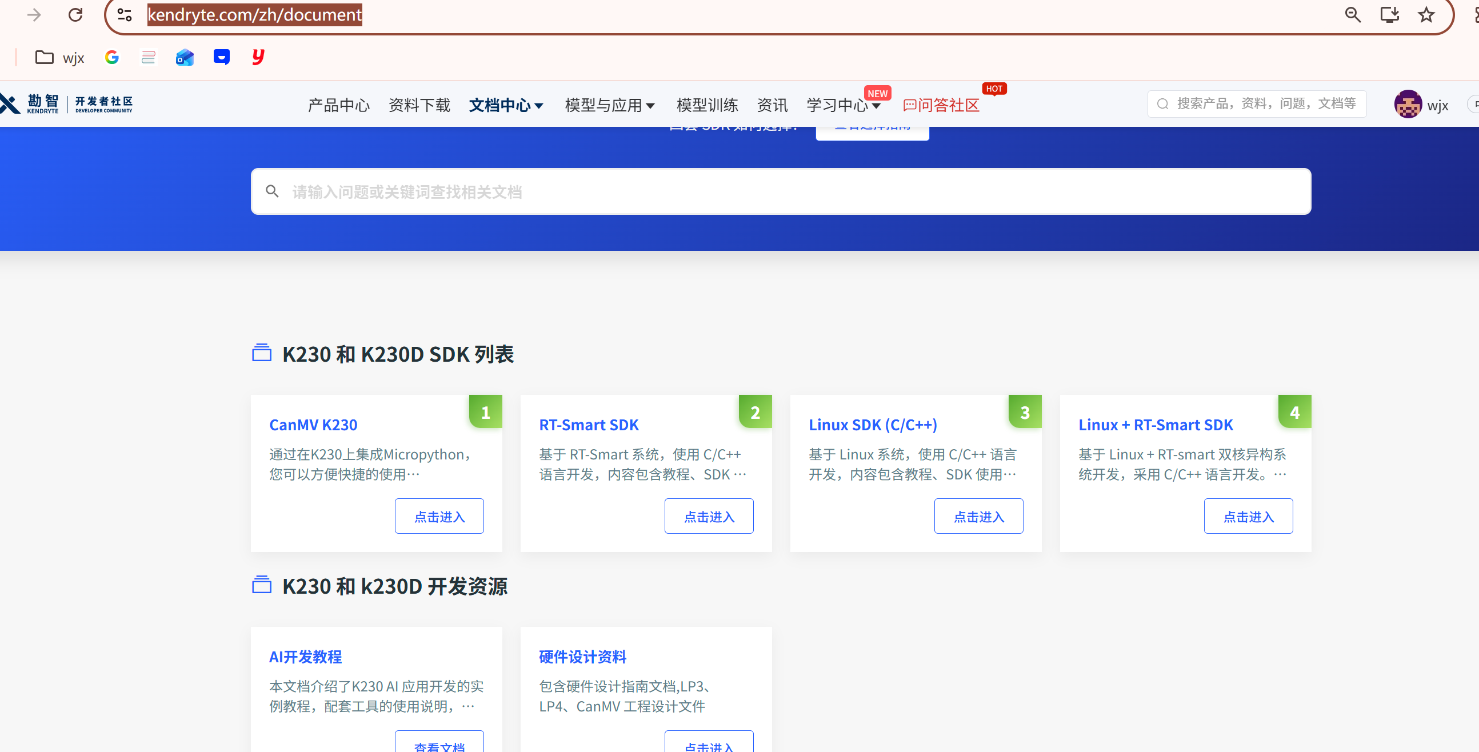This screenshot has width=1479, height=752.
Task: Click 点击进入 on Linux SDK (C/C++) card
Action: coord(979,516)
